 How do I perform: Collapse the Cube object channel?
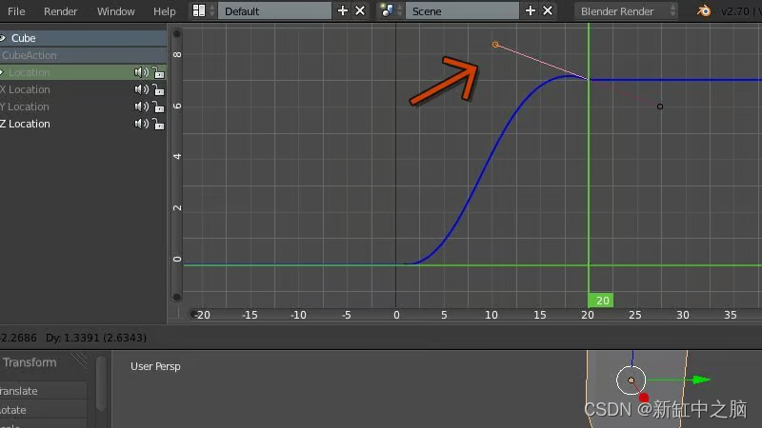point(3,38)
